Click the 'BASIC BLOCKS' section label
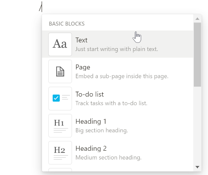 coord(67,24)
